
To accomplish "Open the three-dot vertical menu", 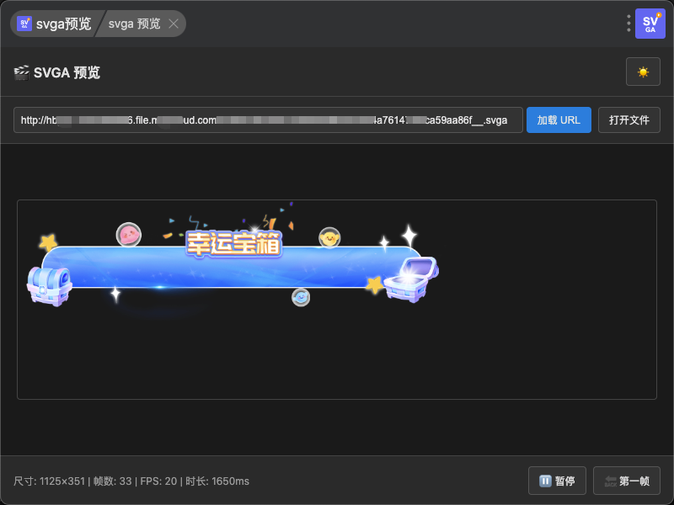I will point(629,24).
